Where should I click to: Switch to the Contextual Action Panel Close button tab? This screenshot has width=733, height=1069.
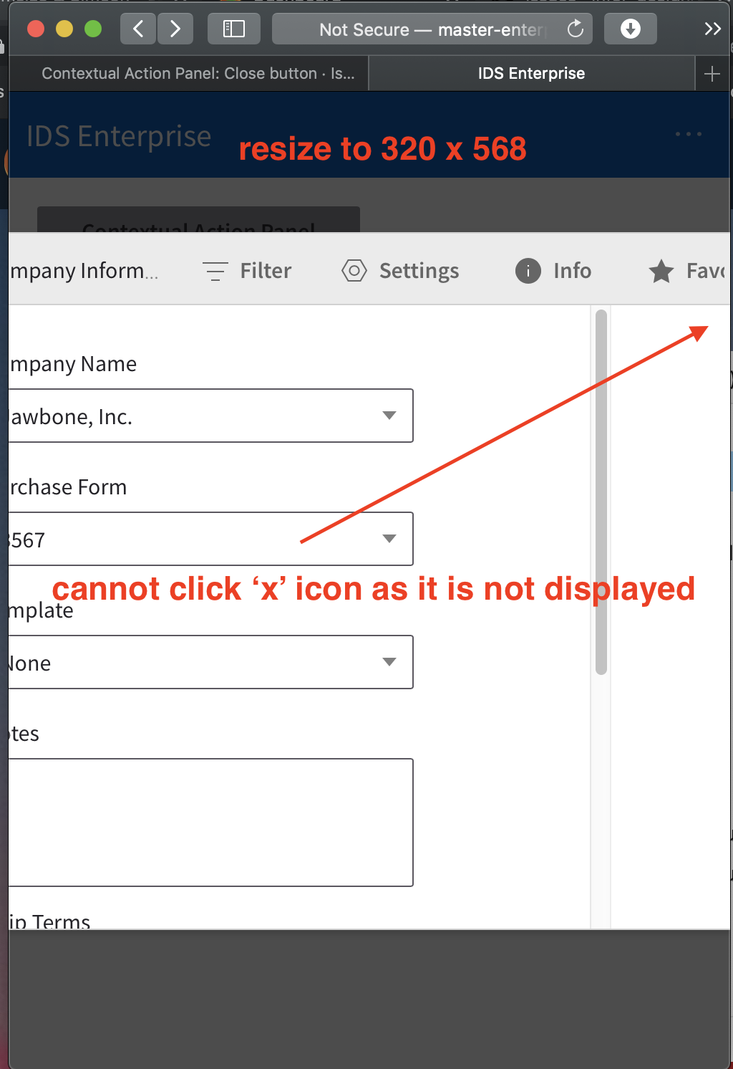[189, 74]
